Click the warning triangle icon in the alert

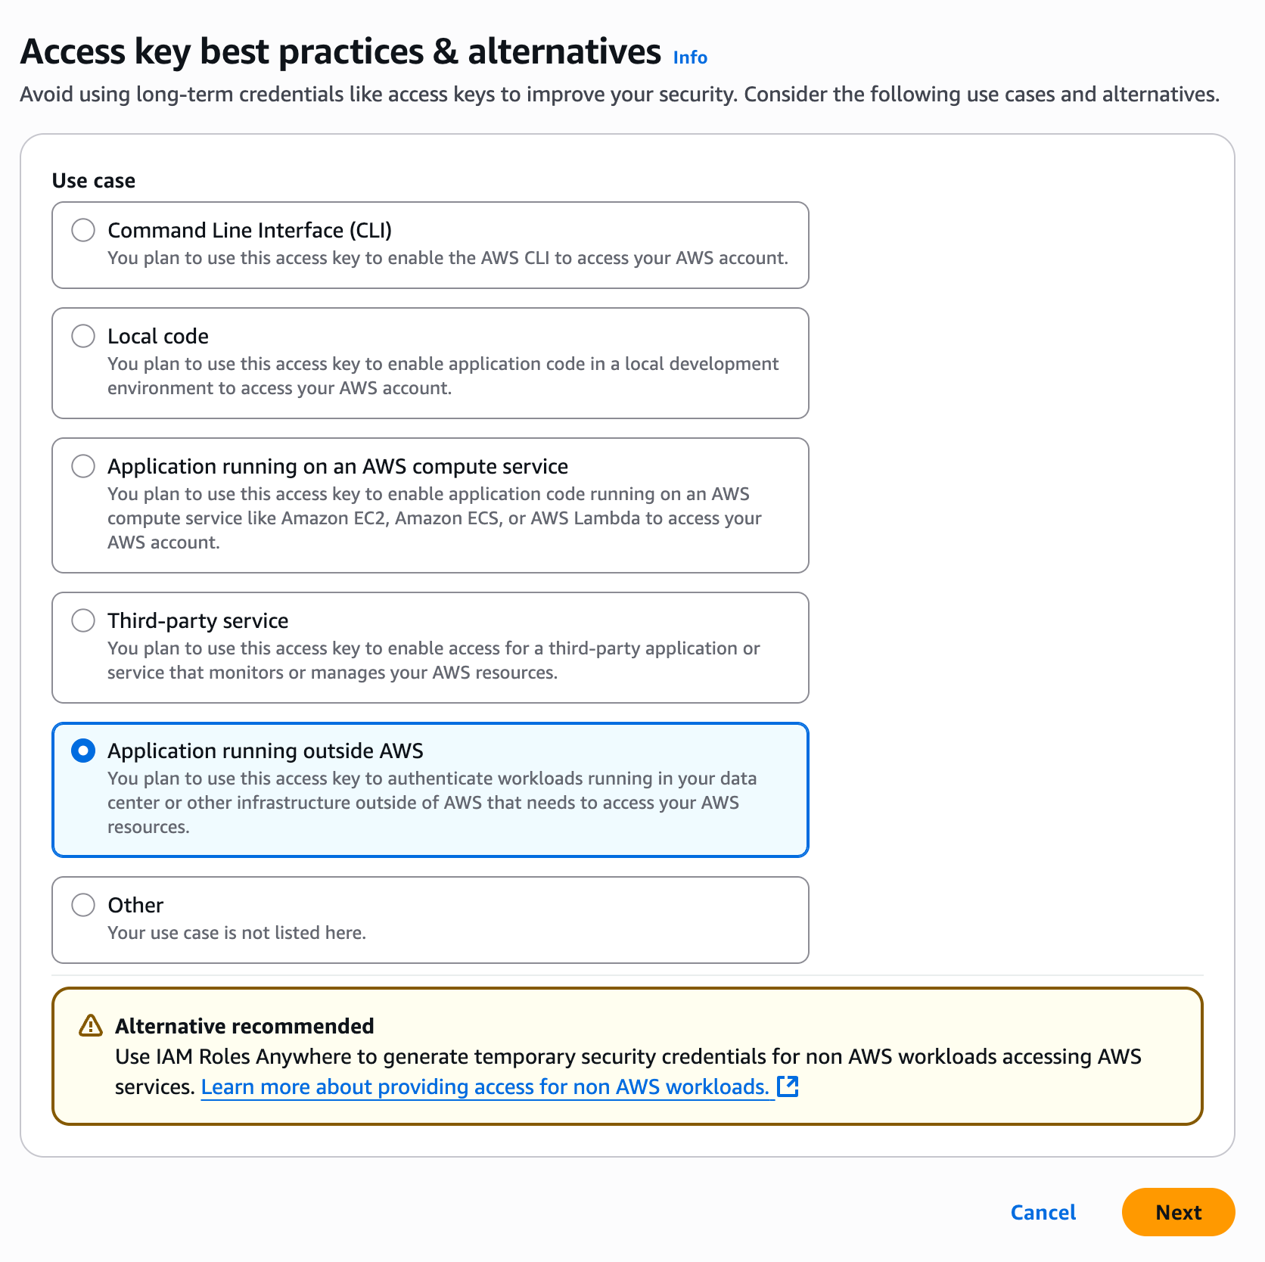91,1026
